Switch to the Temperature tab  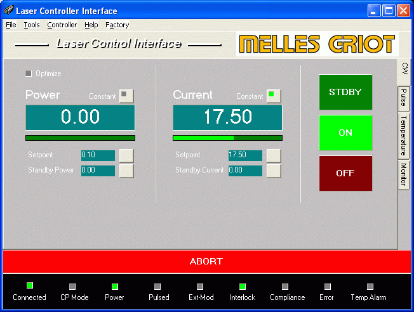(x=404, y=136)
